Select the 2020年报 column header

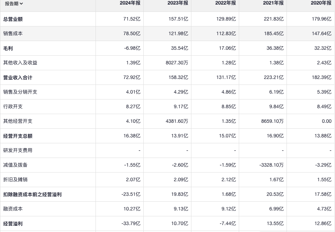[x=321, y=3]
